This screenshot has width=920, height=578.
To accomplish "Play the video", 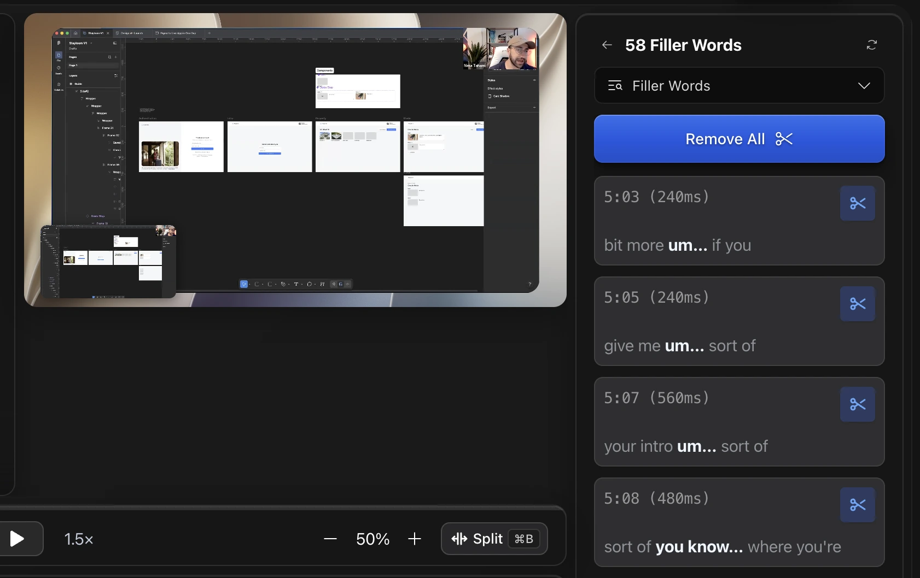I will pyautogui.click(x=18, y=539).
